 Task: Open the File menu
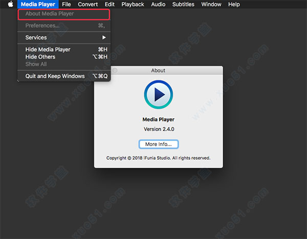(x=67, y=4)
